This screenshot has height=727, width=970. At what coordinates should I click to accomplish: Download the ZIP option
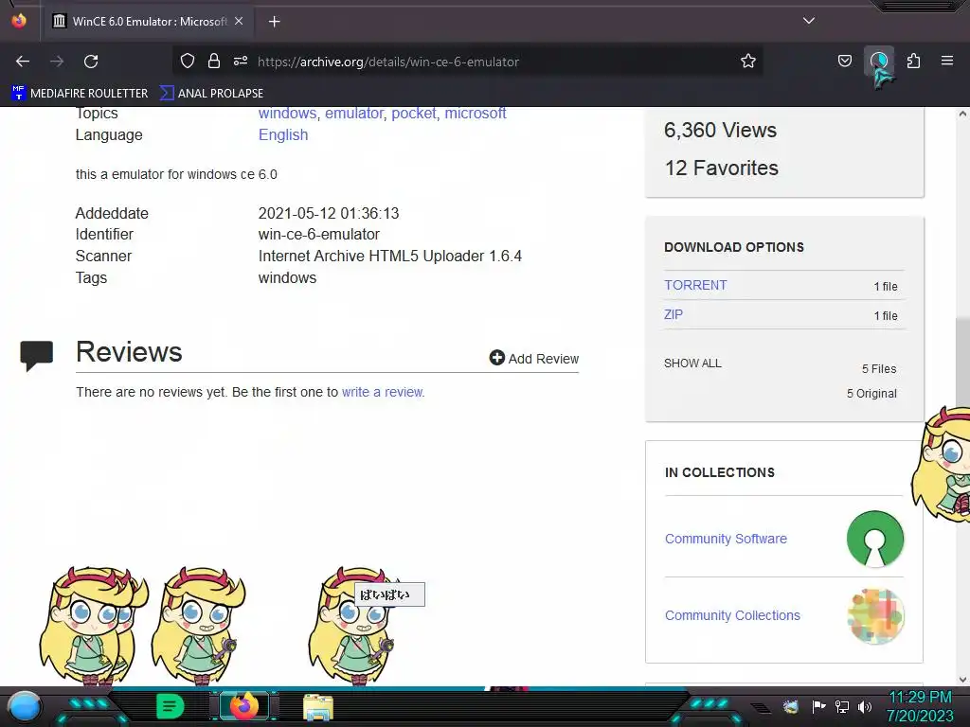point(674,314)
